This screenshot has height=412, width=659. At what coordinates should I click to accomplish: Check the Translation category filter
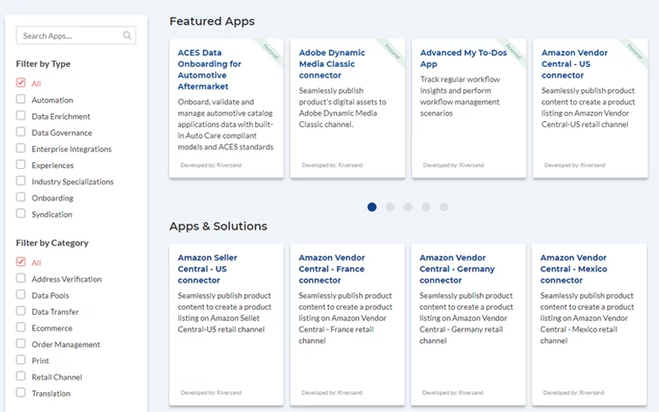pyautogui.click(x=21, y=392)
